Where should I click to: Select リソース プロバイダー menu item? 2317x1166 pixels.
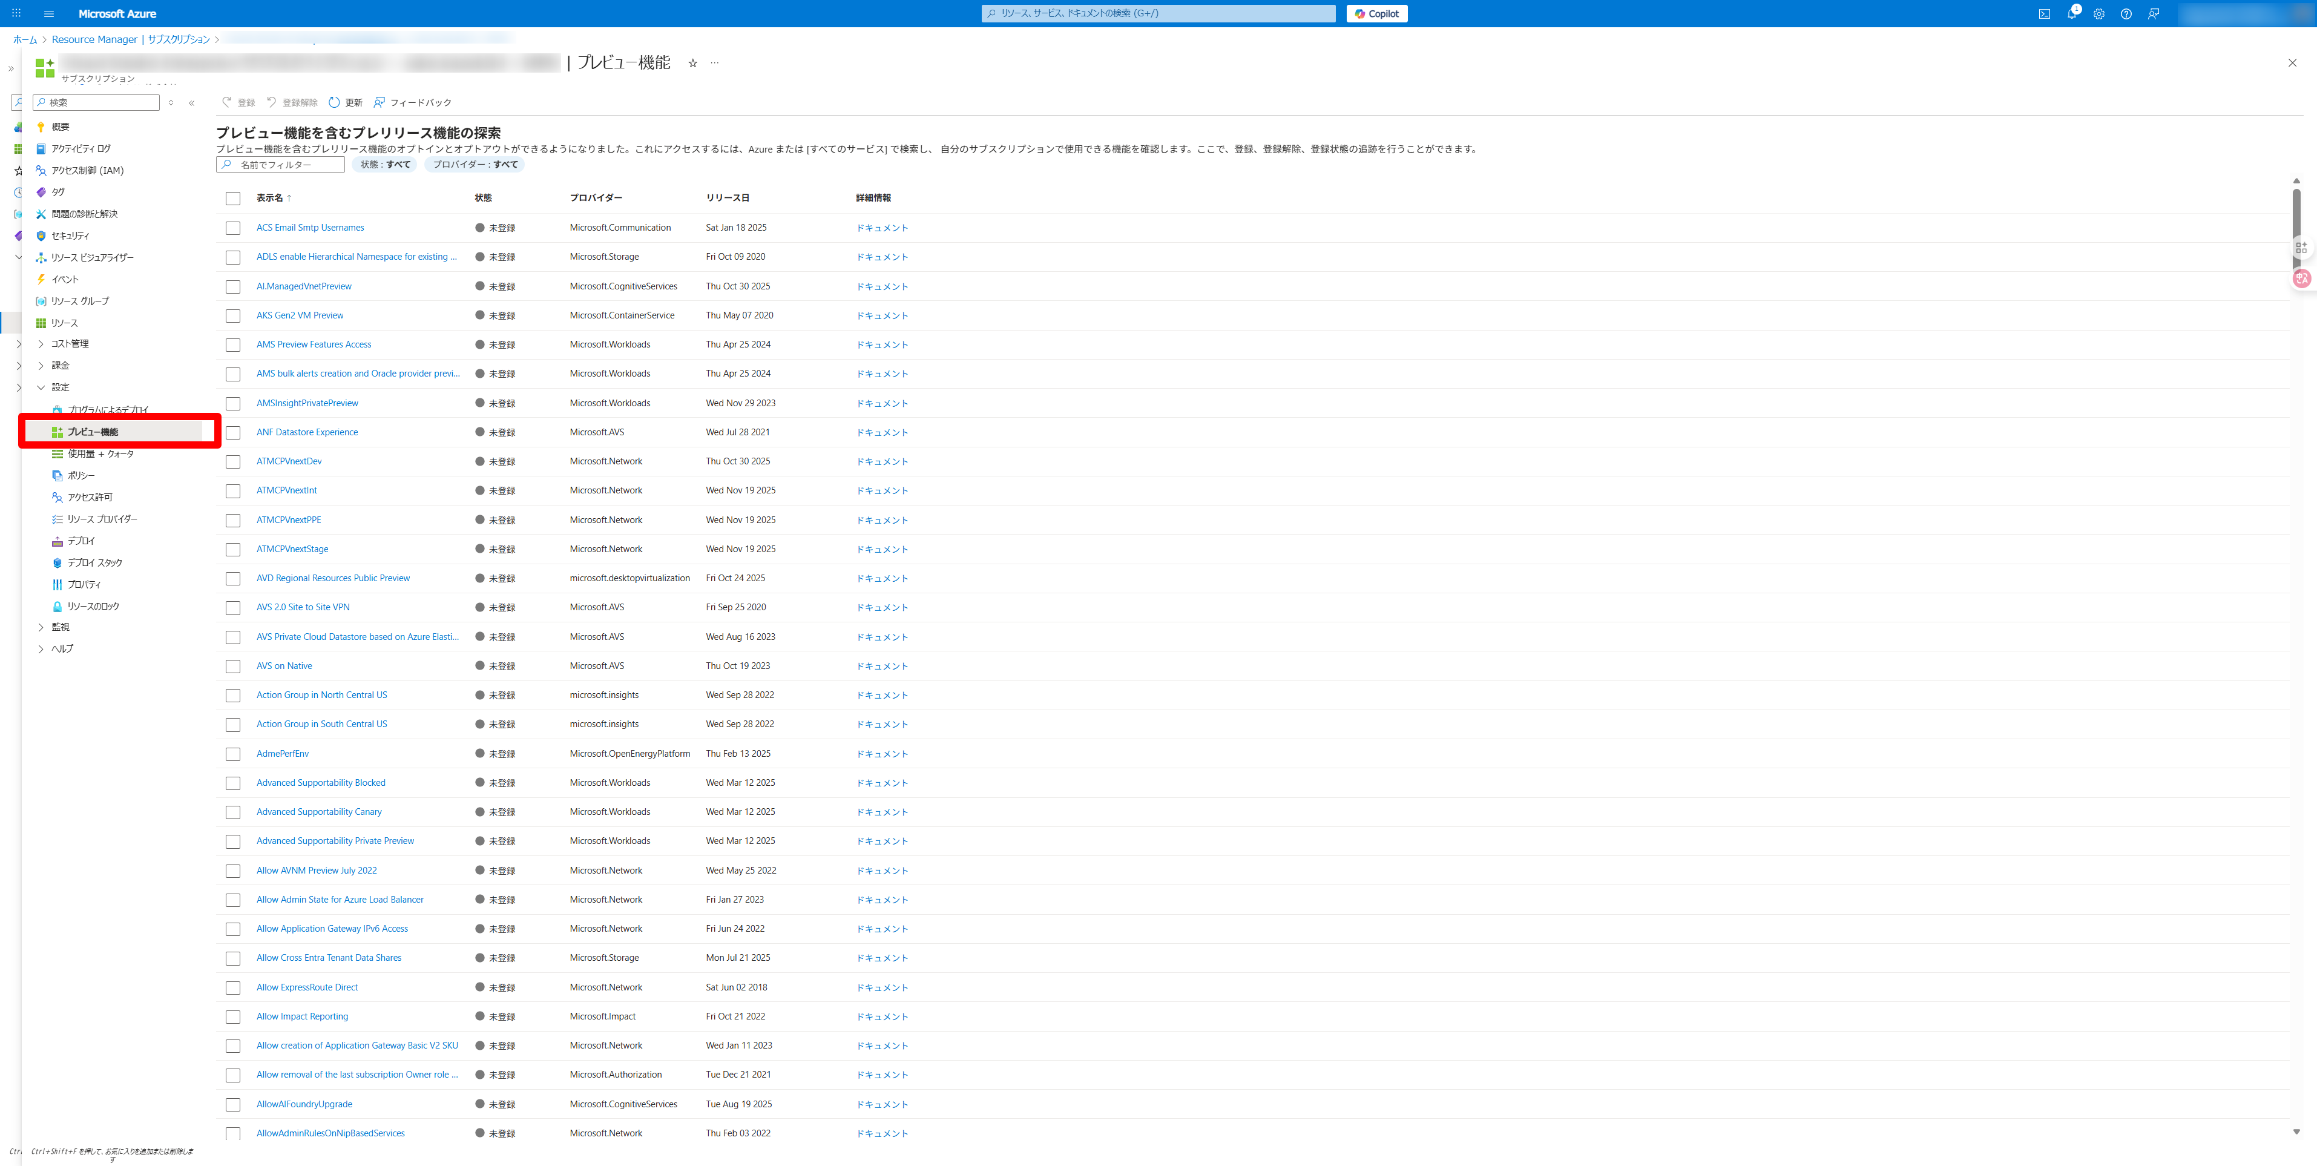pos(102,519)
